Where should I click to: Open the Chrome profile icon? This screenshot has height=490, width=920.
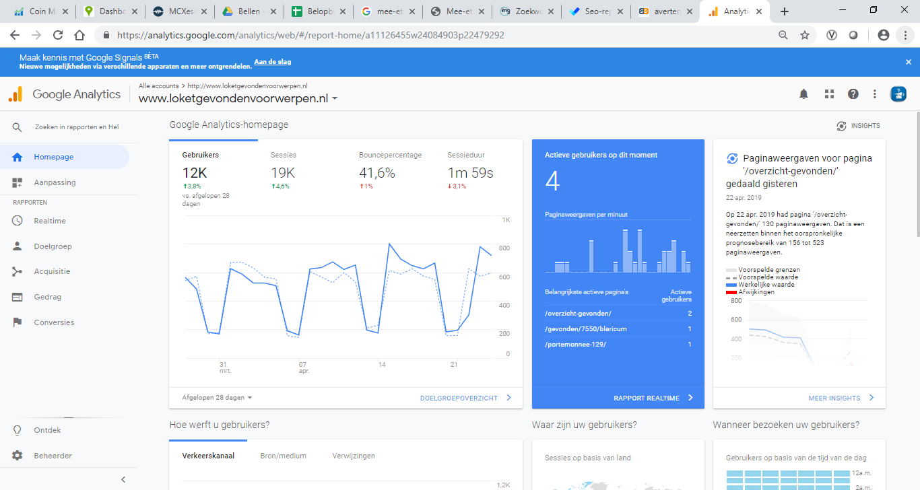click(x=884, y=35)
